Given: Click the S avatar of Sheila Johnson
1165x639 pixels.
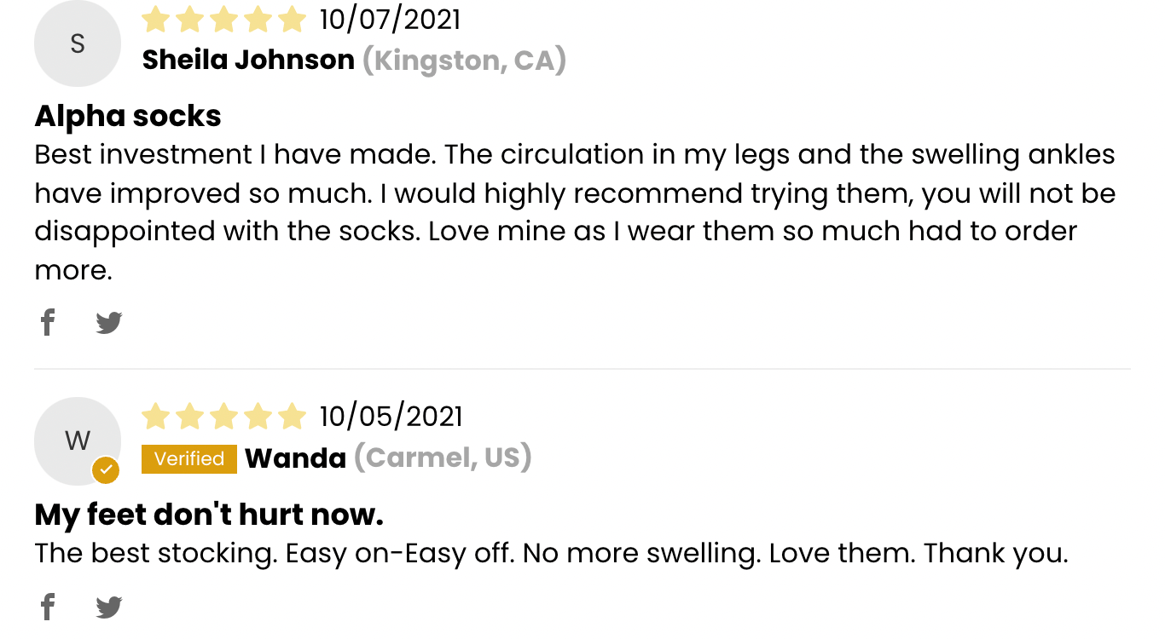Looking at the screenshot, I should pyautogui.click(x=78, y=43).
